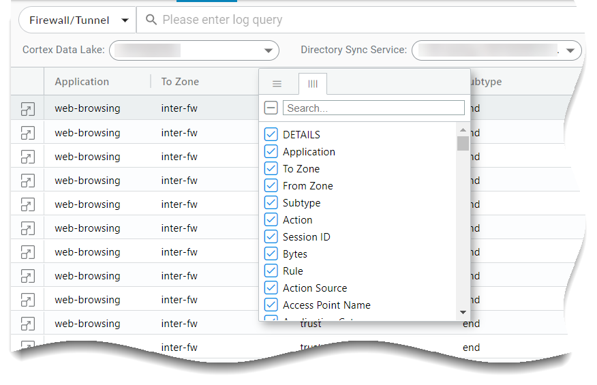The image size is (597, 385).
Task: Sort by the To Zone column header
Action: click(x=180, y=82)
